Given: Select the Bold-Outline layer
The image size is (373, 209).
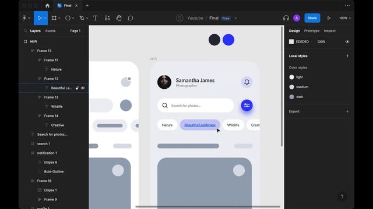Looking at the screenshot, I should (x=54, y=172).
